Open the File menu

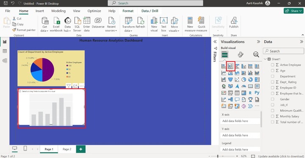[8, 11]
